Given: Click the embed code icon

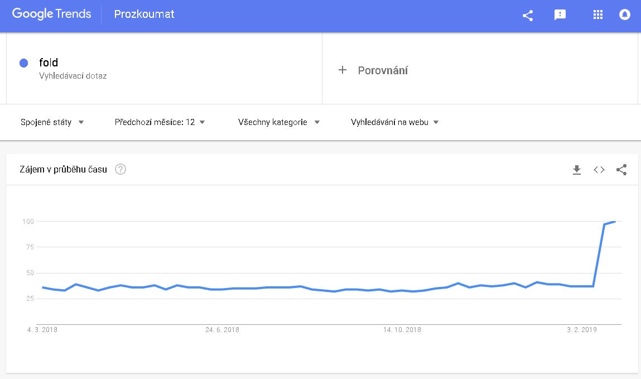Looking at the screenshot, I should point(599,170).
